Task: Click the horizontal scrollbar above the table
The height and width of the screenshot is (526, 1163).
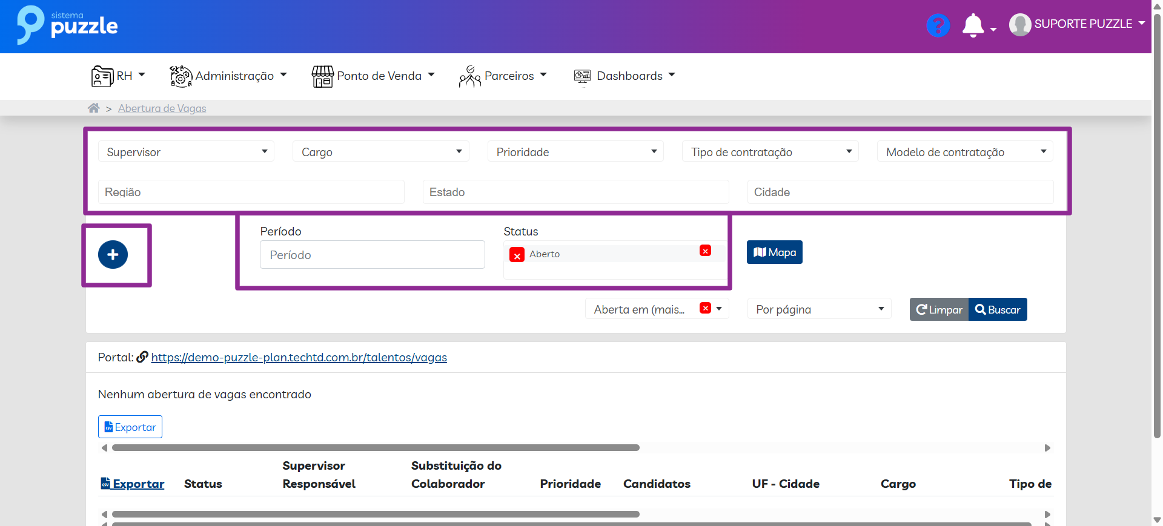Action: [x=376, y=448]
